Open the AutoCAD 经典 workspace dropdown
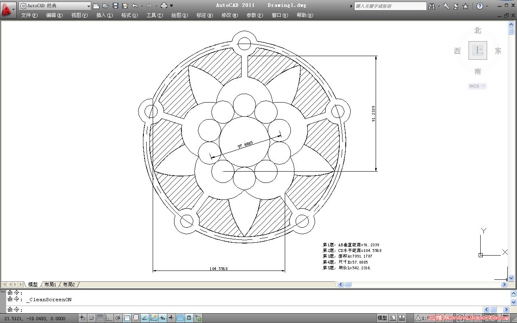 [55, 6]
